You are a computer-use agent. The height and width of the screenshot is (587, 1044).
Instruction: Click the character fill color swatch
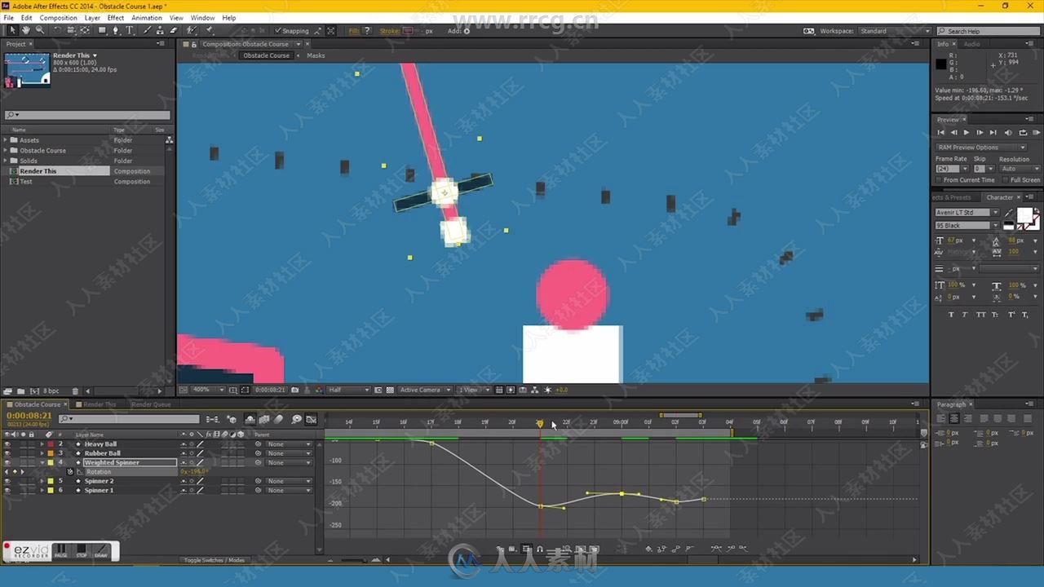pyautogui.click(x=1024, y=217)
